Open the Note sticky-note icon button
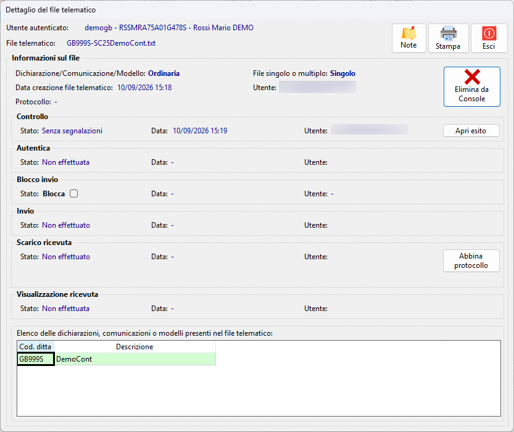Screen dimensions: 514x432 tap(408, 38)
